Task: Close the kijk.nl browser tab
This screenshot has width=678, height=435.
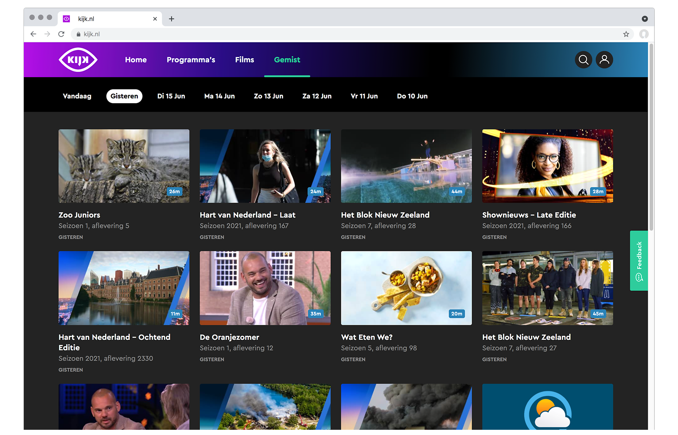Action: [x=155, y=19]
